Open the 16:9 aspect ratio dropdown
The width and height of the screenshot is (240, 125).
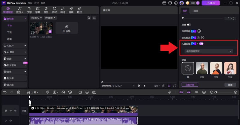pos(156,86)
